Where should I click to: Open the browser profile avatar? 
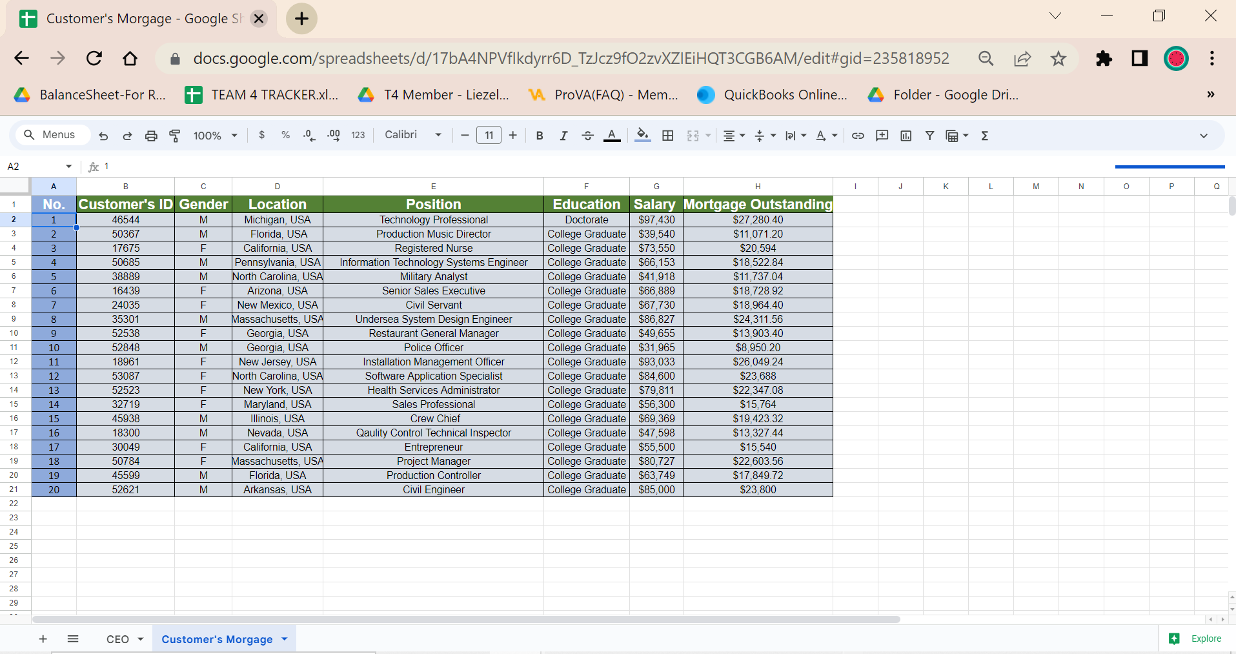(1176, 59)
